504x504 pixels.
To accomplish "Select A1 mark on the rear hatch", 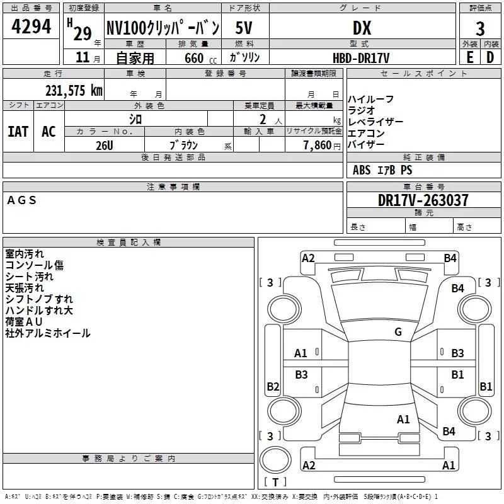I will (x=403, y=420).
